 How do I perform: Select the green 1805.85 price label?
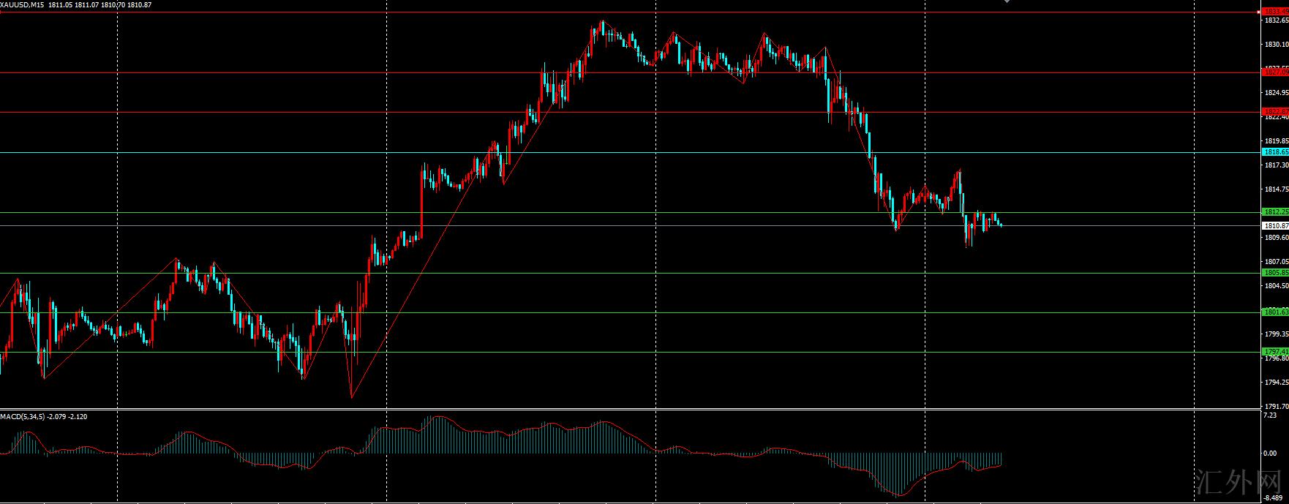click(x=1276, y=273)
